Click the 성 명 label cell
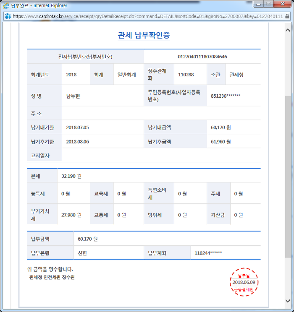Image resolution: width=294 pixels, height=312 pixels. [44, 96]
